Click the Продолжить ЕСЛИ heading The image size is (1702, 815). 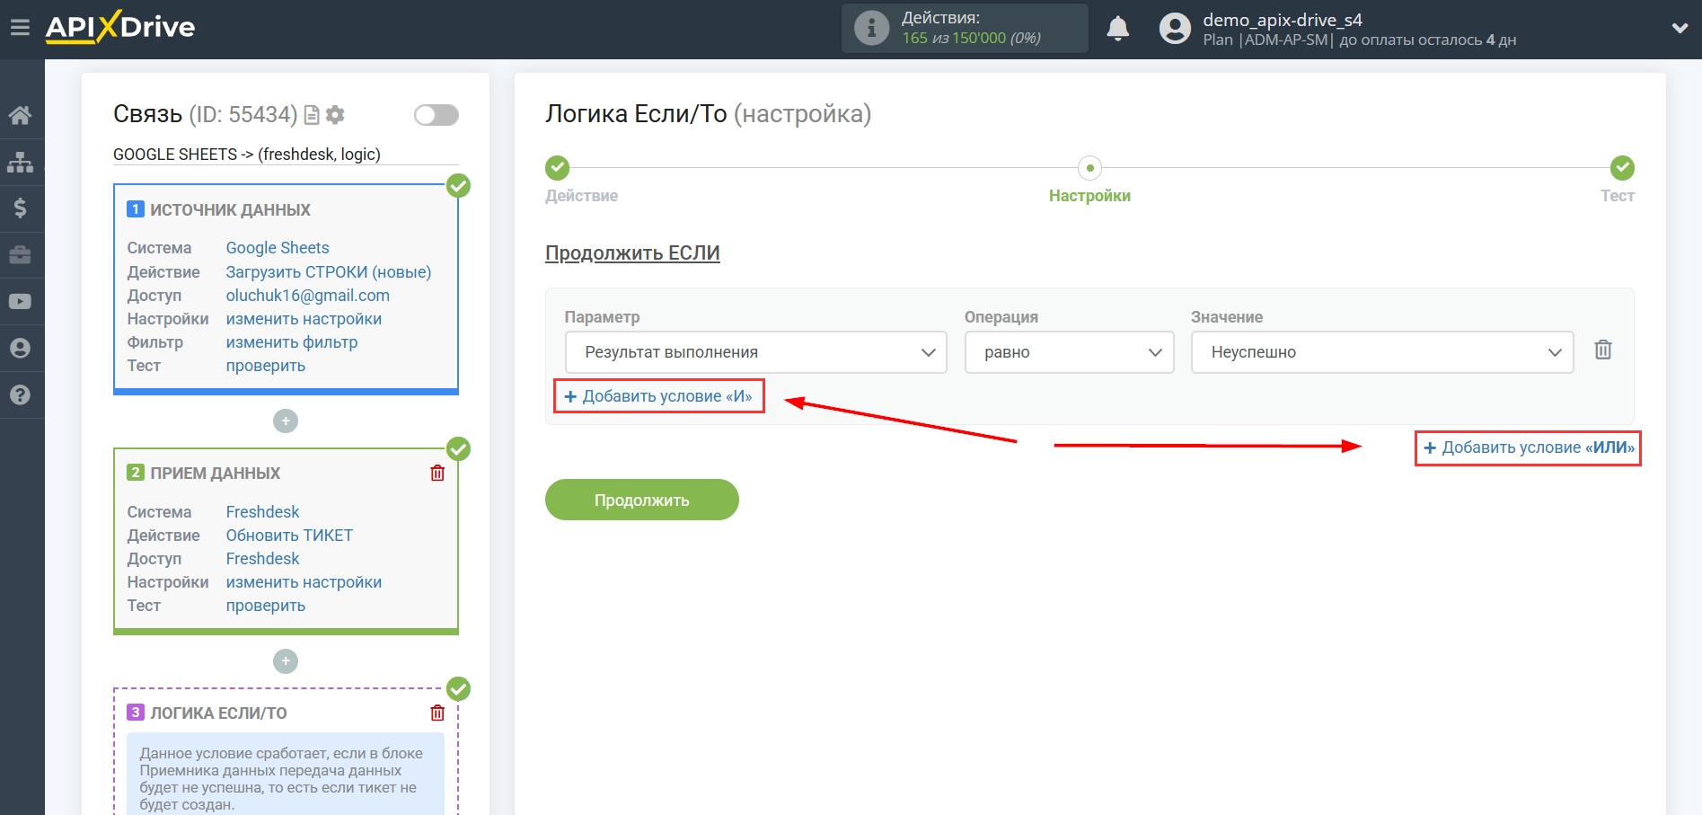(x=632, y=253)
